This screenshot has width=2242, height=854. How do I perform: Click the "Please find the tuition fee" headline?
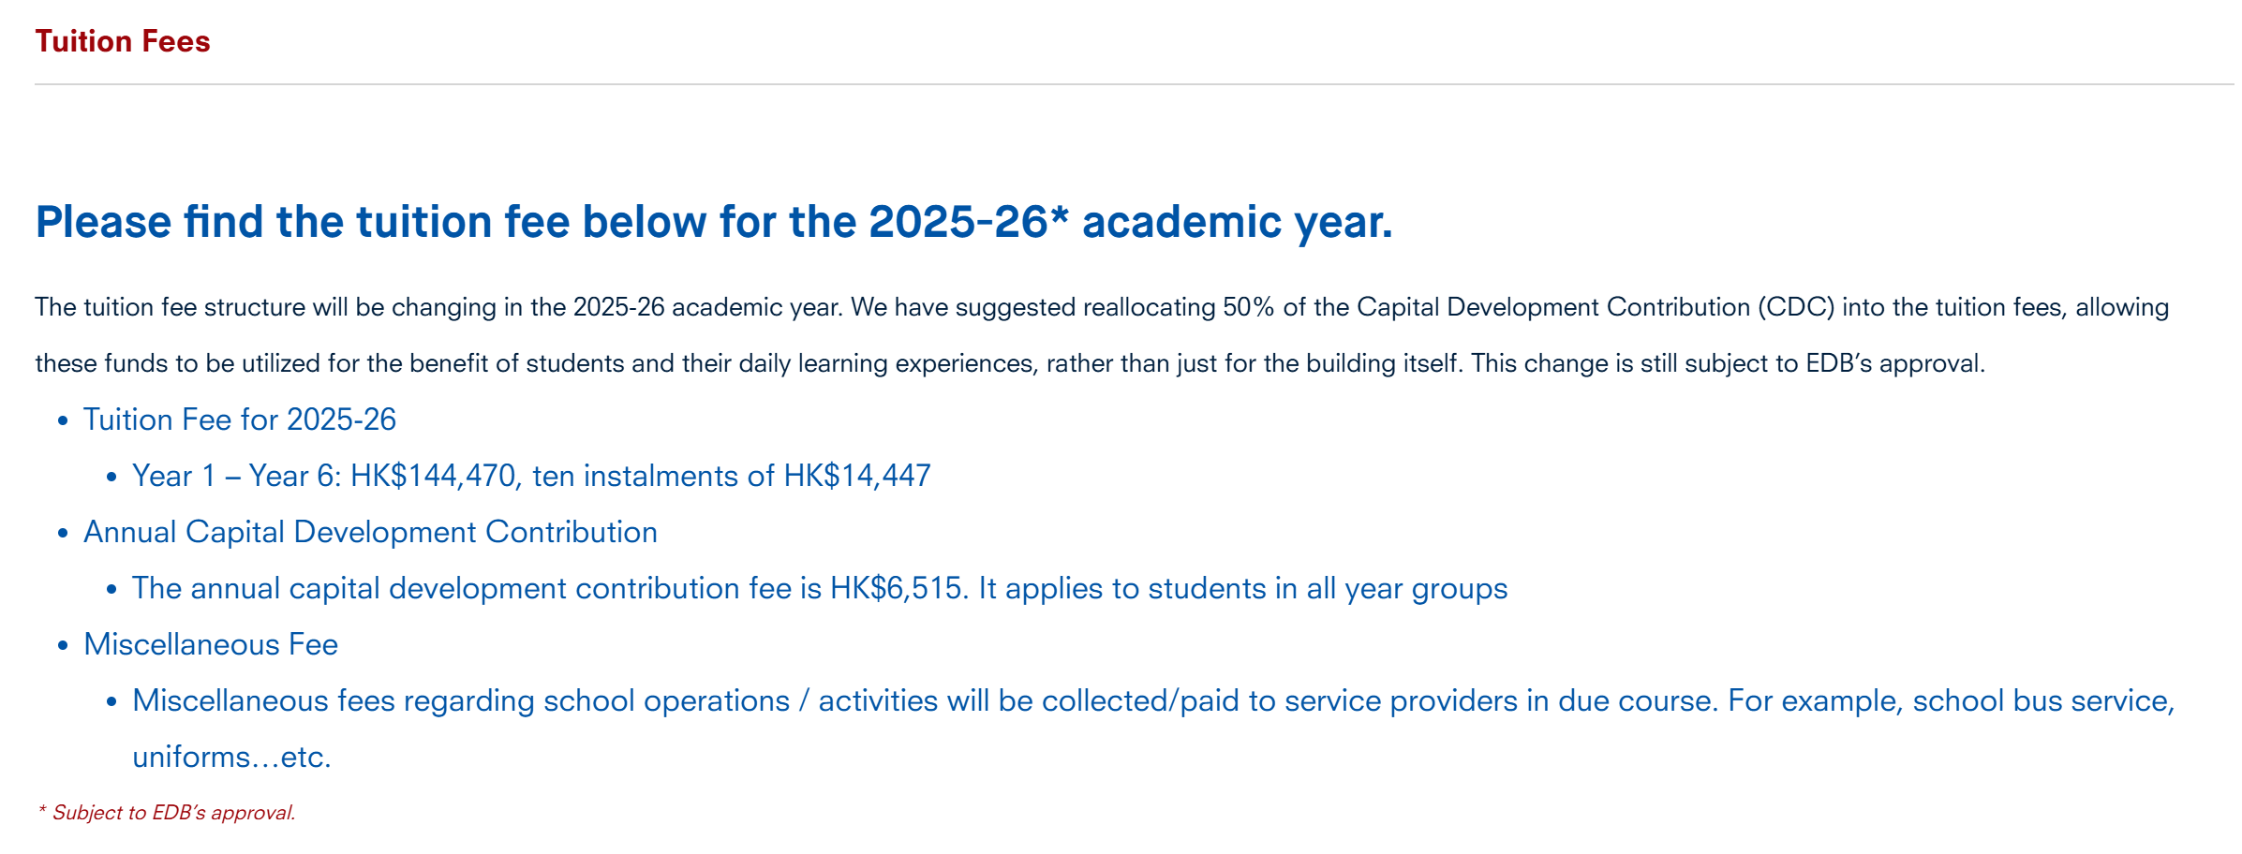pos(712,222)
